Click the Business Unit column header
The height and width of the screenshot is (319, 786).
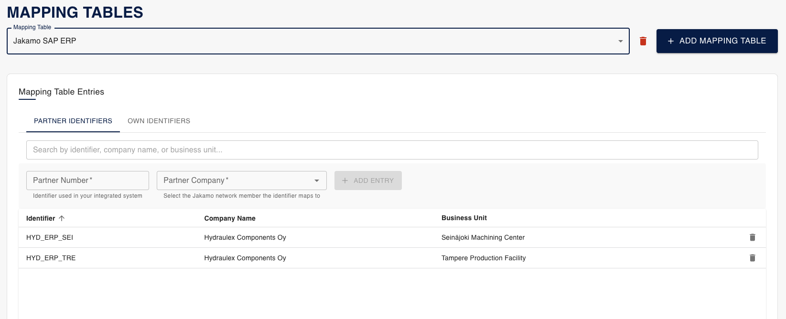pyautogui.click(x=464, y=218)
